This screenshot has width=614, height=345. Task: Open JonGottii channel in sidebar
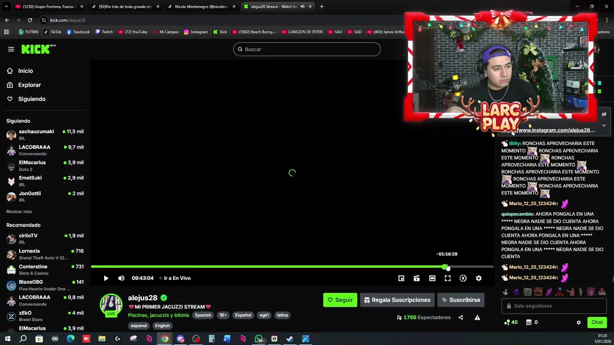(45, 196)
